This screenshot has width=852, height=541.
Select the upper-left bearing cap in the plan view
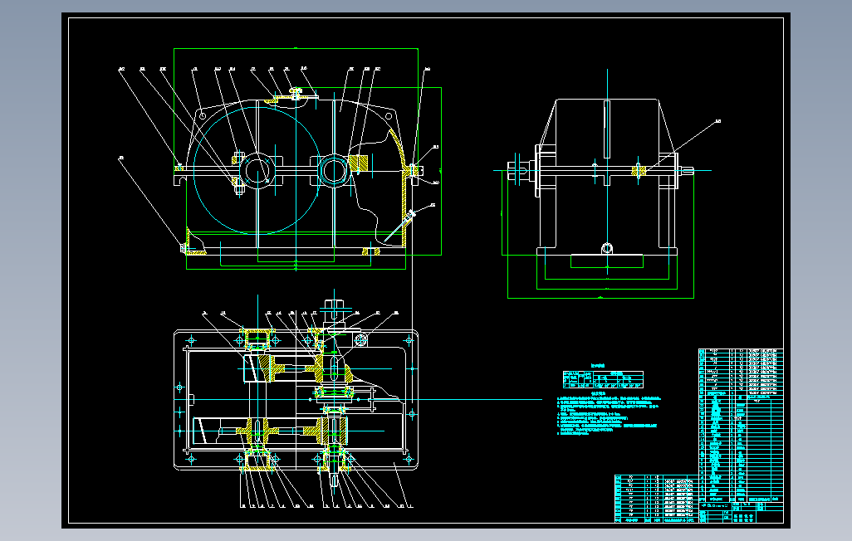tap(257, 339)
